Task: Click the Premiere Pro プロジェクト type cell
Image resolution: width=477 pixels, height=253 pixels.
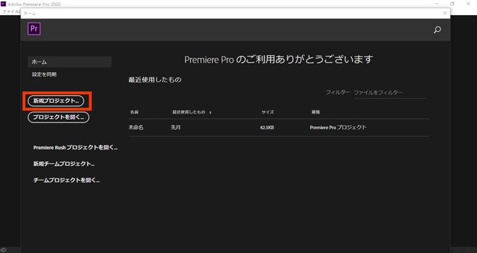Action: 338,128
